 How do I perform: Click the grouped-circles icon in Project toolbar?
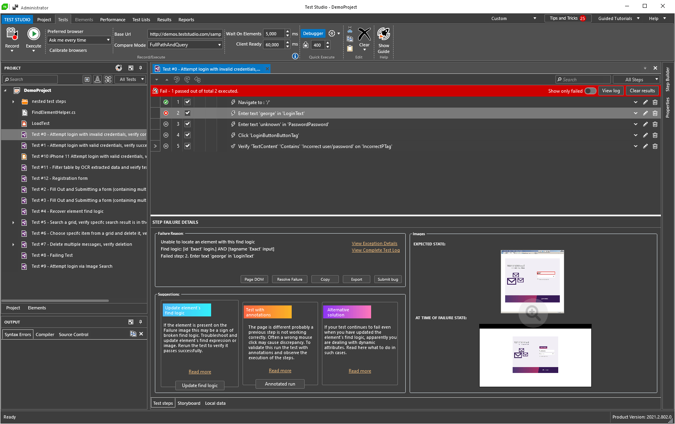coord(108,79)
